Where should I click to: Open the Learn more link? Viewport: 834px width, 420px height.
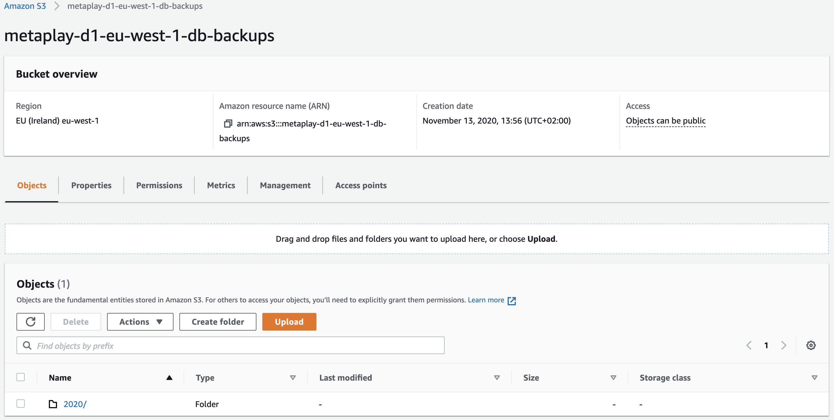(x=486, y=300)
